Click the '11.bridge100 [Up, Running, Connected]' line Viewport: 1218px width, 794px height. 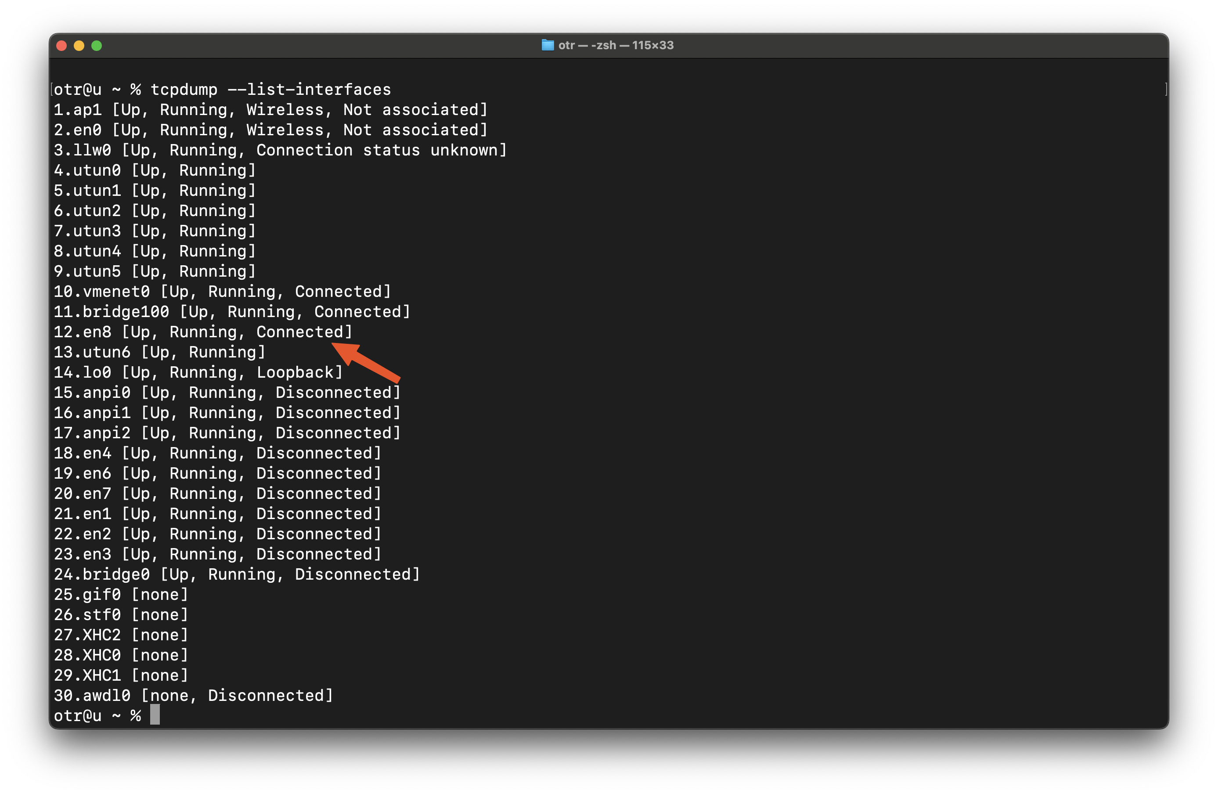point(232,312)
